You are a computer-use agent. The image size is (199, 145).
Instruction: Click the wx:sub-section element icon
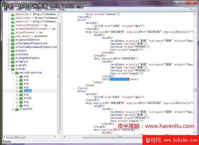(17, 73)
